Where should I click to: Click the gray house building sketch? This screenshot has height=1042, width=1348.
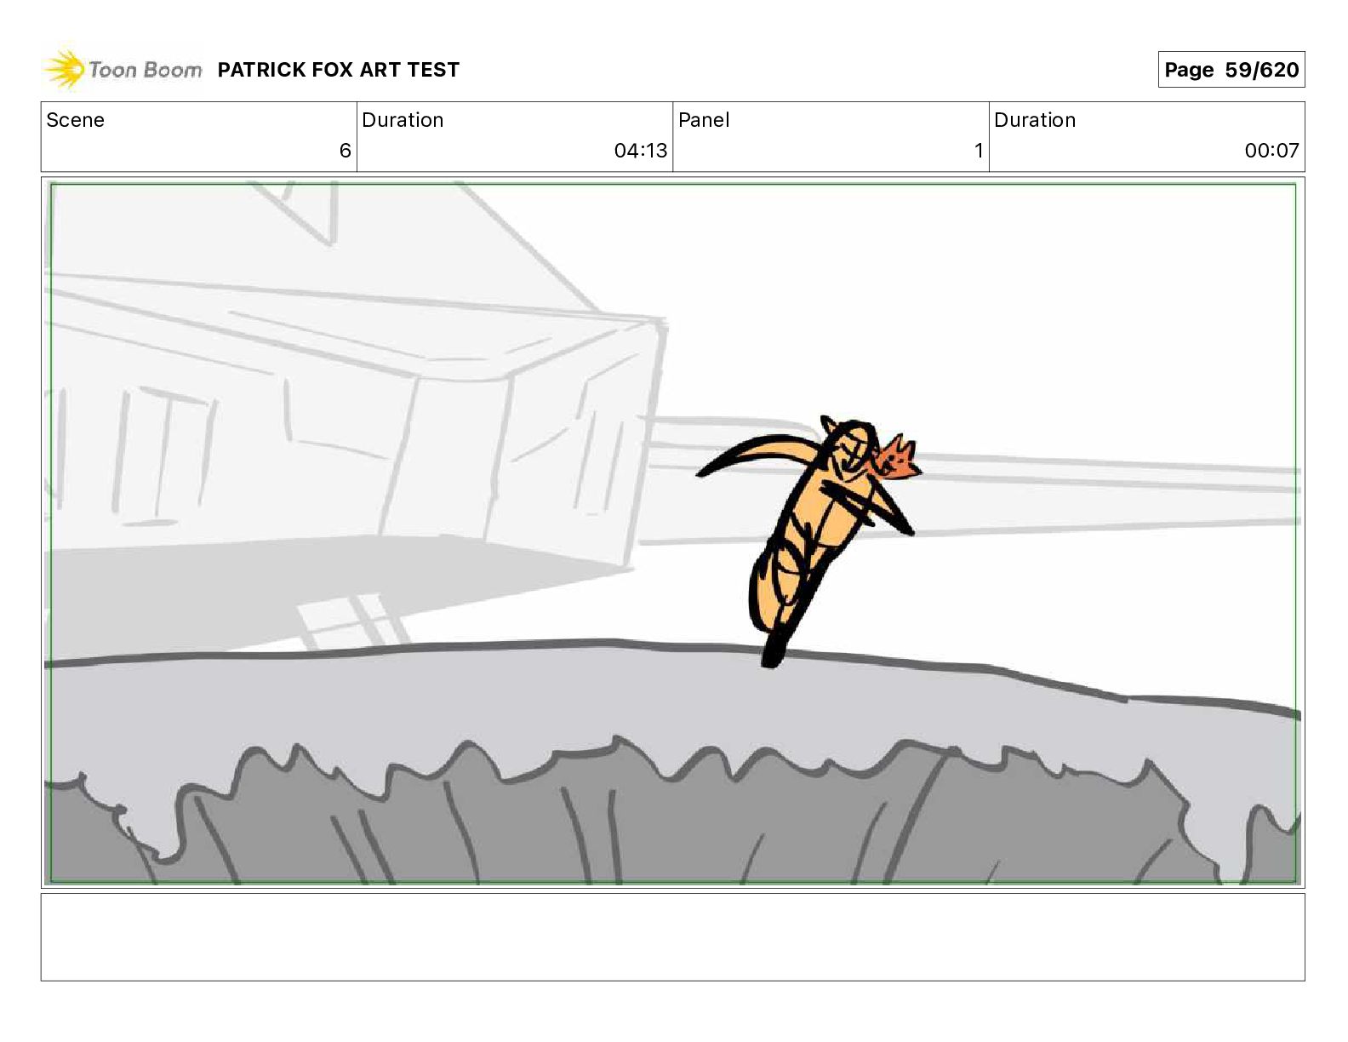tap(357, 375)
